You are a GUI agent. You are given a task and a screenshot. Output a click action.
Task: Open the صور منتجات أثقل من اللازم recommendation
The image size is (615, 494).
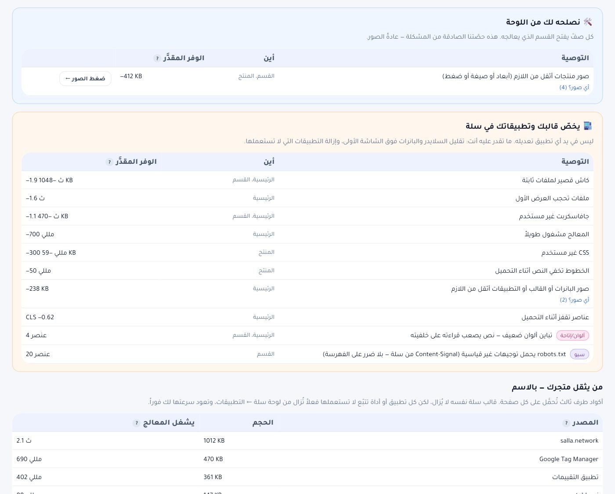515,76
